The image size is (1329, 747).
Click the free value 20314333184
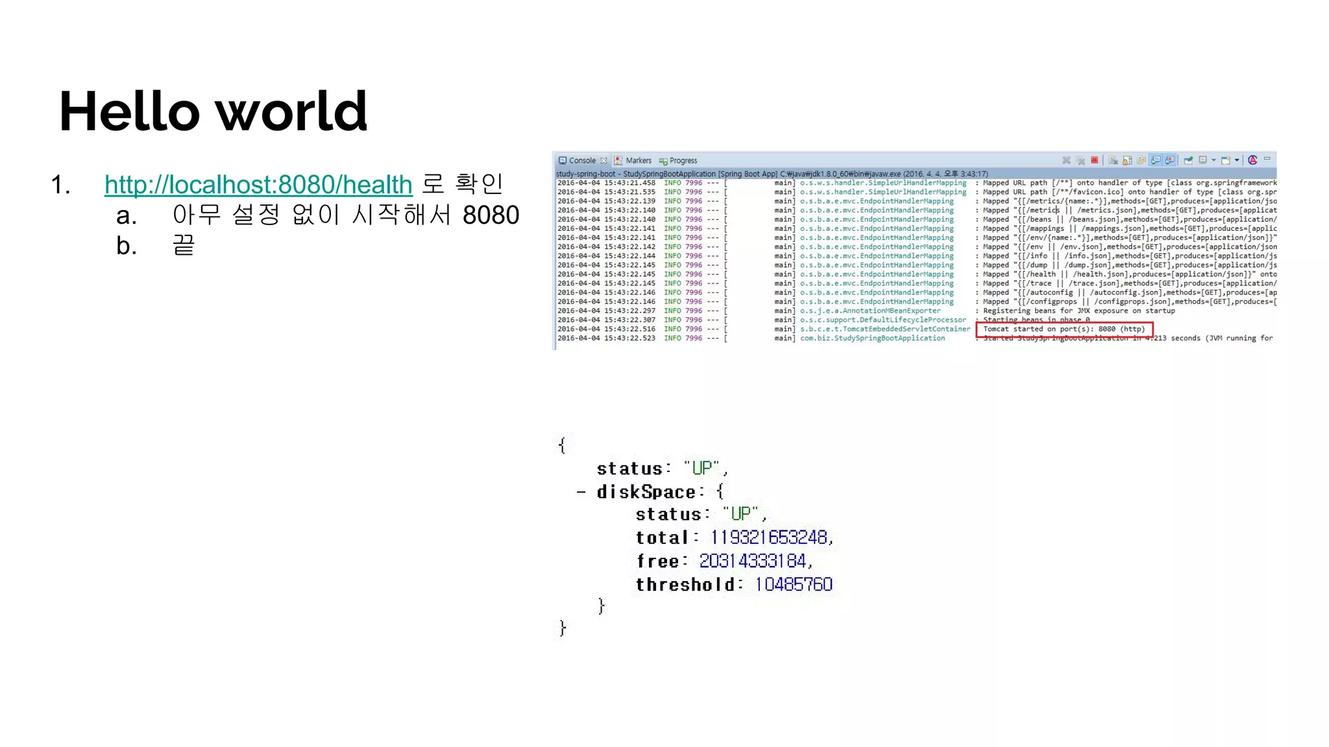(753, 561)
